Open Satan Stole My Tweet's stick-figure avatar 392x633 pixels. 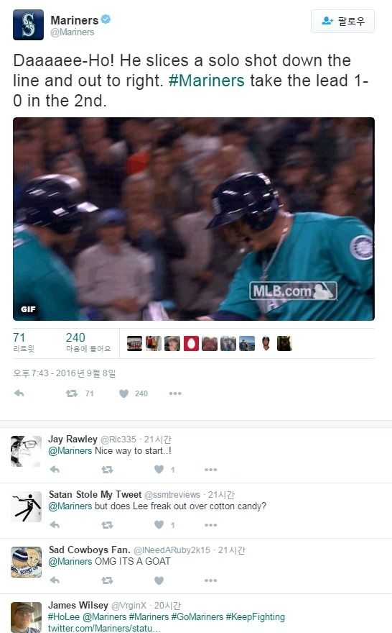coord(26,506)
